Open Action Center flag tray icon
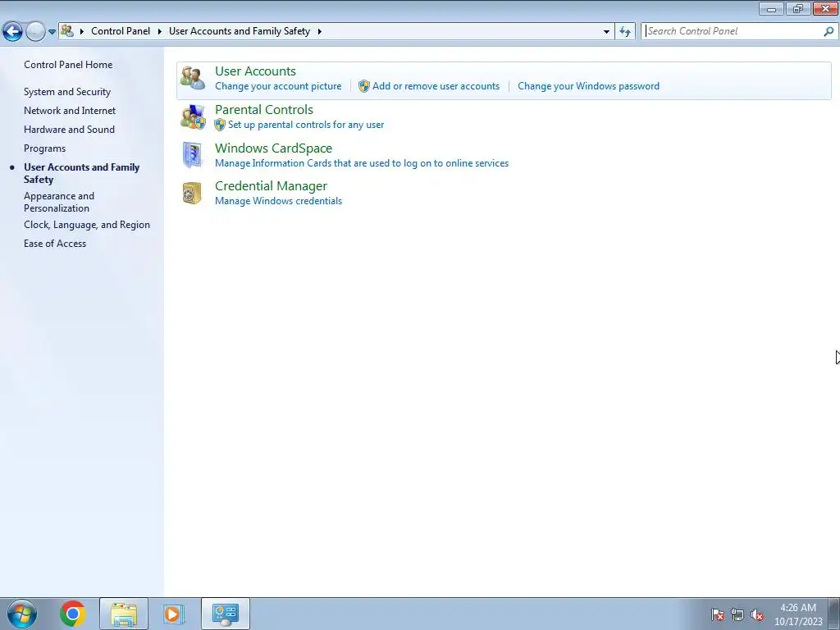The height and width of the screenshot is (630, 840). pyautogui.click(x=718, y=614)
